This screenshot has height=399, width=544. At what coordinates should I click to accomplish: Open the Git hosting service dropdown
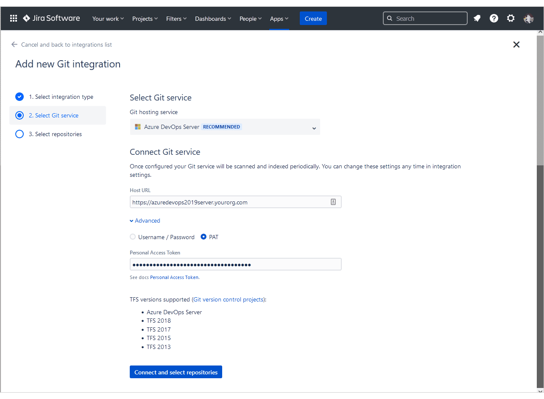click(314, 127)
